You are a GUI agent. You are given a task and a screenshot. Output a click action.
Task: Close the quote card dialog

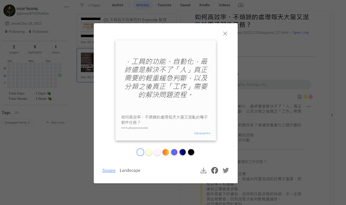225,33
